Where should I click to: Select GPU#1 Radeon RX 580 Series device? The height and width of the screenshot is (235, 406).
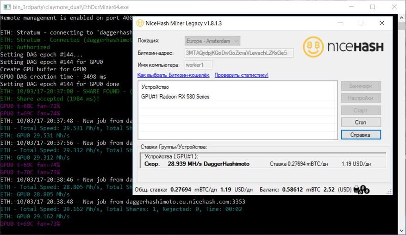[x=175, y=97]
